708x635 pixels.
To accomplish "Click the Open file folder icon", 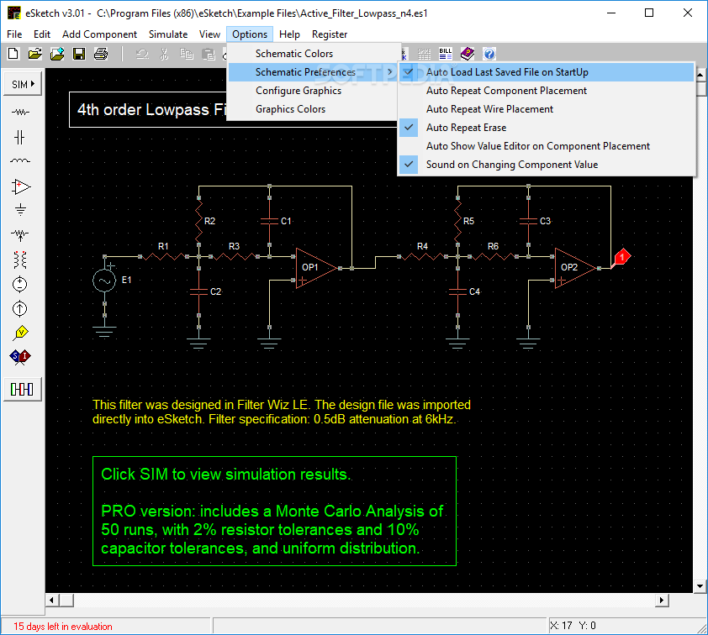I will tap(34, 54).
